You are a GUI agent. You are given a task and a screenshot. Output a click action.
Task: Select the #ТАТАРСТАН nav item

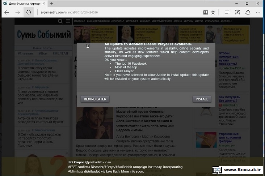coord(212,21)
